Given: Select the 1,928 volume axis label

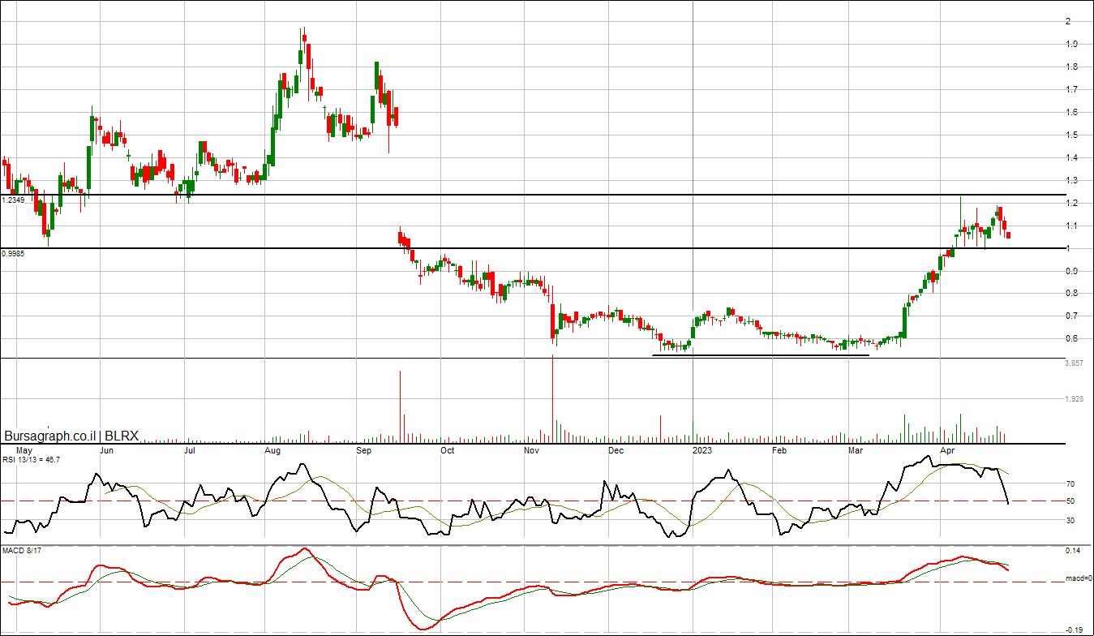Looking at the screenshot, I should (x=1074, y=399).
